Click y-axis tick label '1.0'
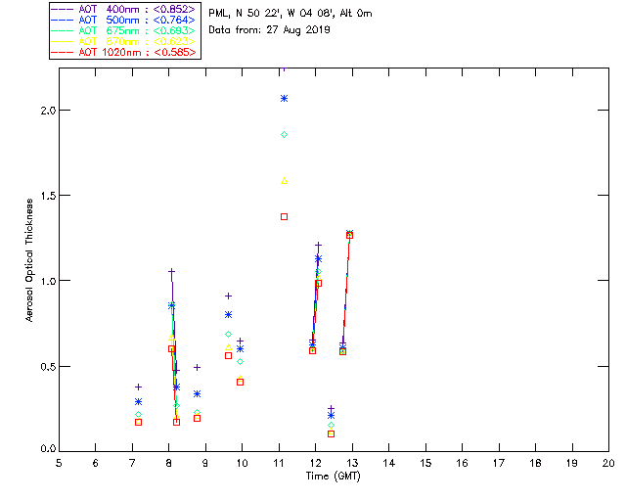626x501 pixels. pyautogui.click(x=48, y=281)
